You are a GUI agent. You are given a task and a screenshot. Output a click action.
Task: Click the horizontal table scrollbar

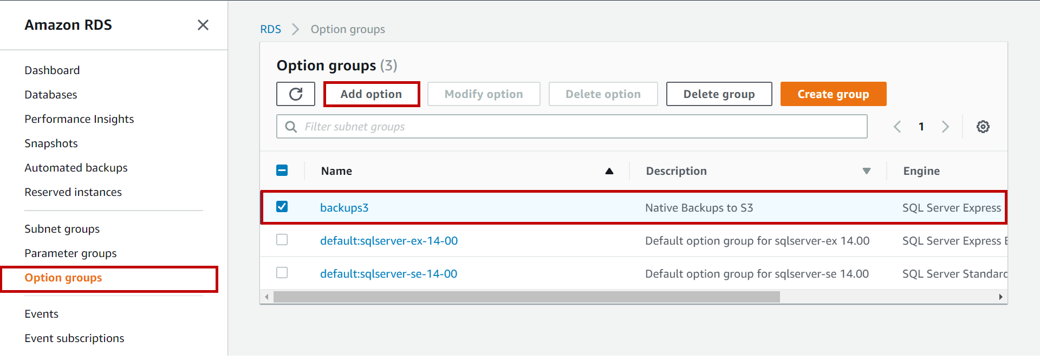point(526,297)
